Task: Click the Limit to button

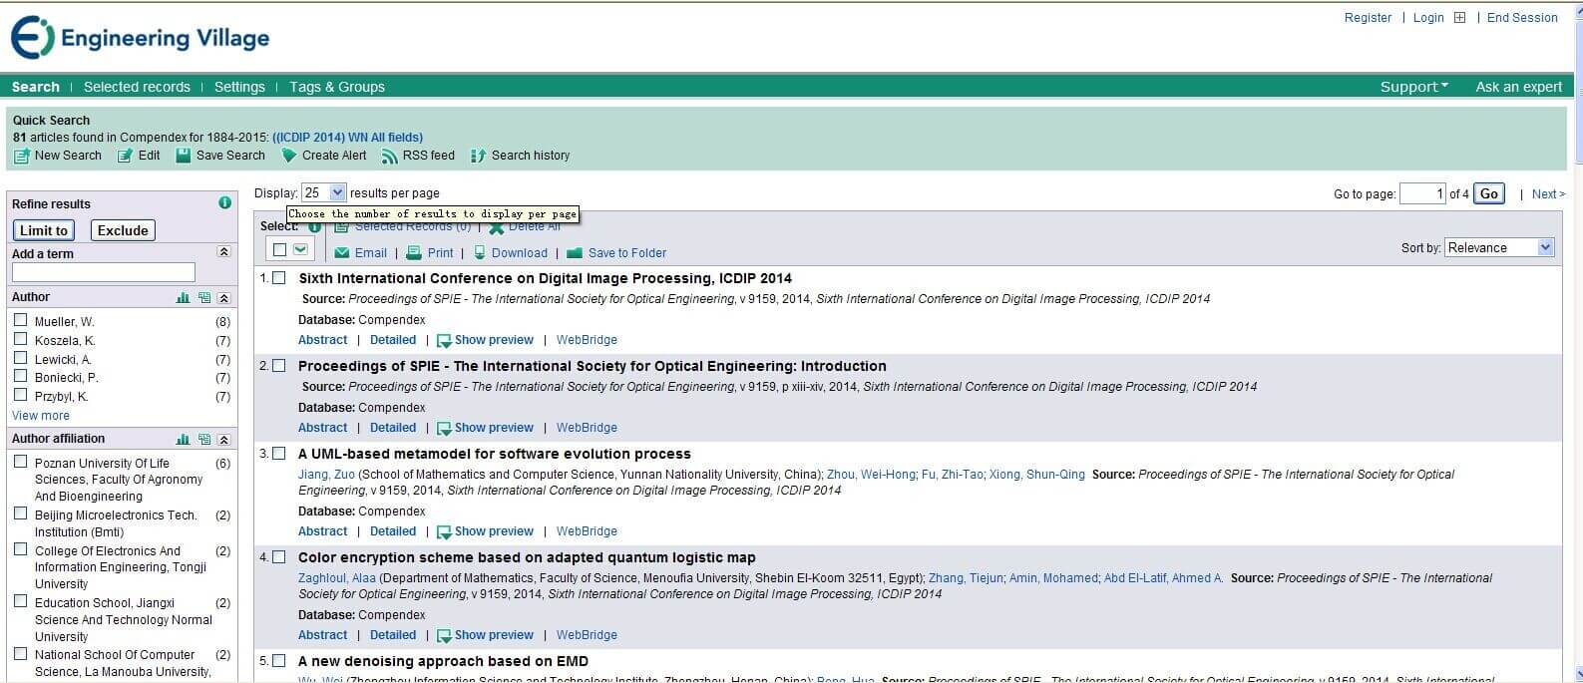Action: (x=44, y=230)
